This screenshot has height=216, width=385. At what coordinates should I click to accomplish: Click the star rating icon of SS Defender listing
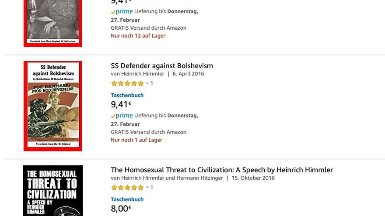pyautogui.click(x=127, y=83)
